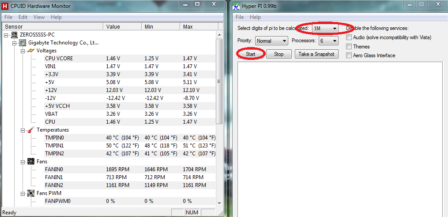The width and height of the screenshot is (448, 217).
Task: Click the Take a Snapshot button
Action: point(316,54)
